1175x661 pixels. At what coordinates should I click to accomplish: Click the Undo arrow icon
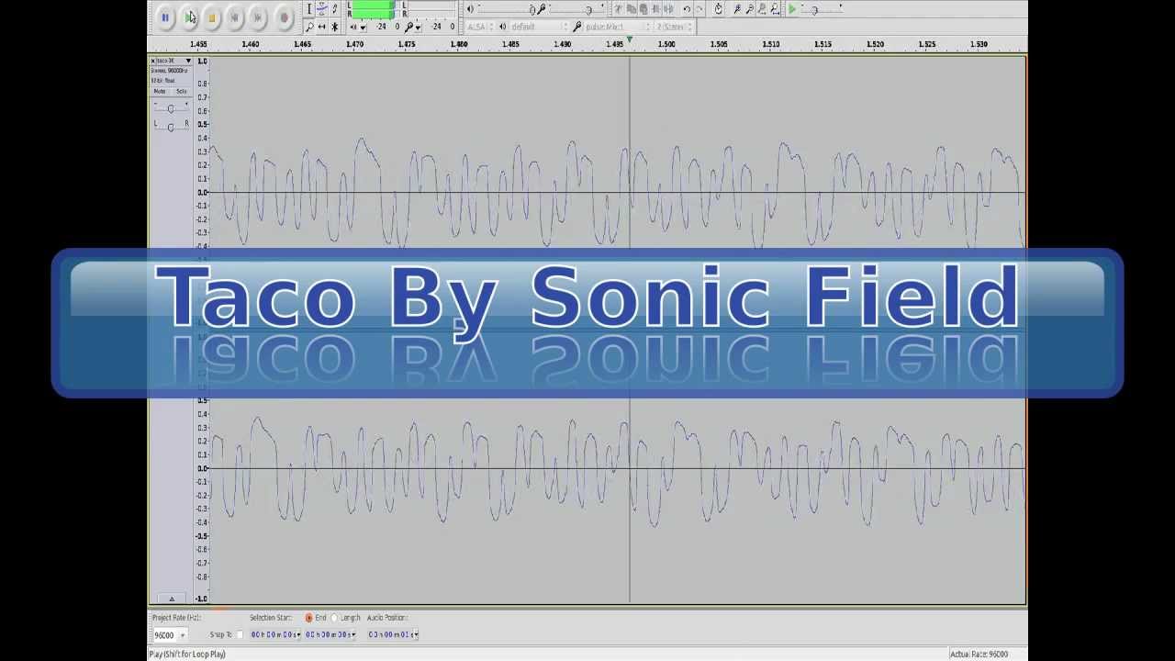[687, 9]
